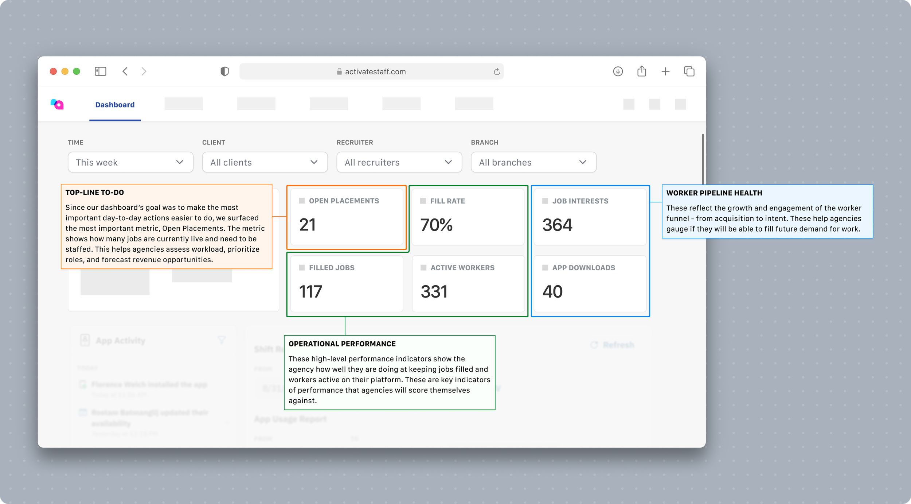Reload page using address bar refresh icon
The width and height of the screenshot is (911, 504).
[497, 72]
